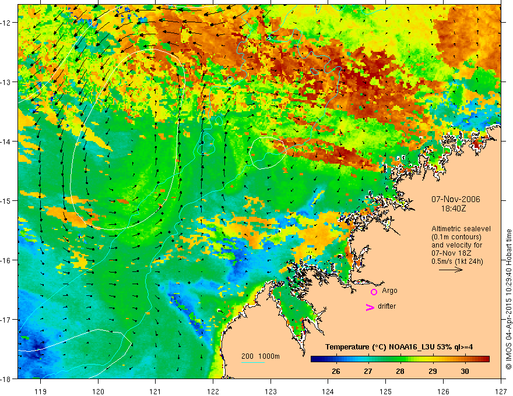513x396 pixels.
Task: Click the 'drifter' legend label
Action: (386, 306)
